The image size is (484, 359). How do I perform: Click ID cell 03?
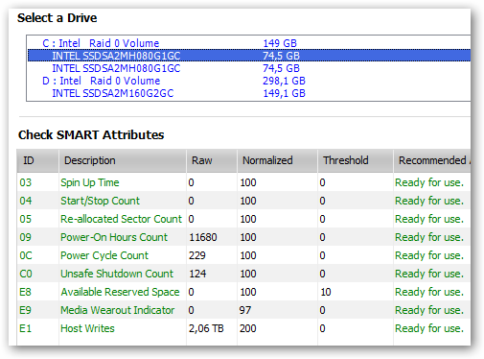tap(26, 182)
